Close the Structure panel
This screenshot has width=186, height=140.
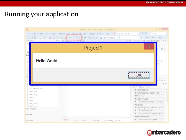click(x=59, y=41)
